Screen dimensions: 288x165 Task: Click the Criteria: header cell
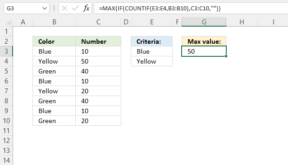tap(152, 41)
